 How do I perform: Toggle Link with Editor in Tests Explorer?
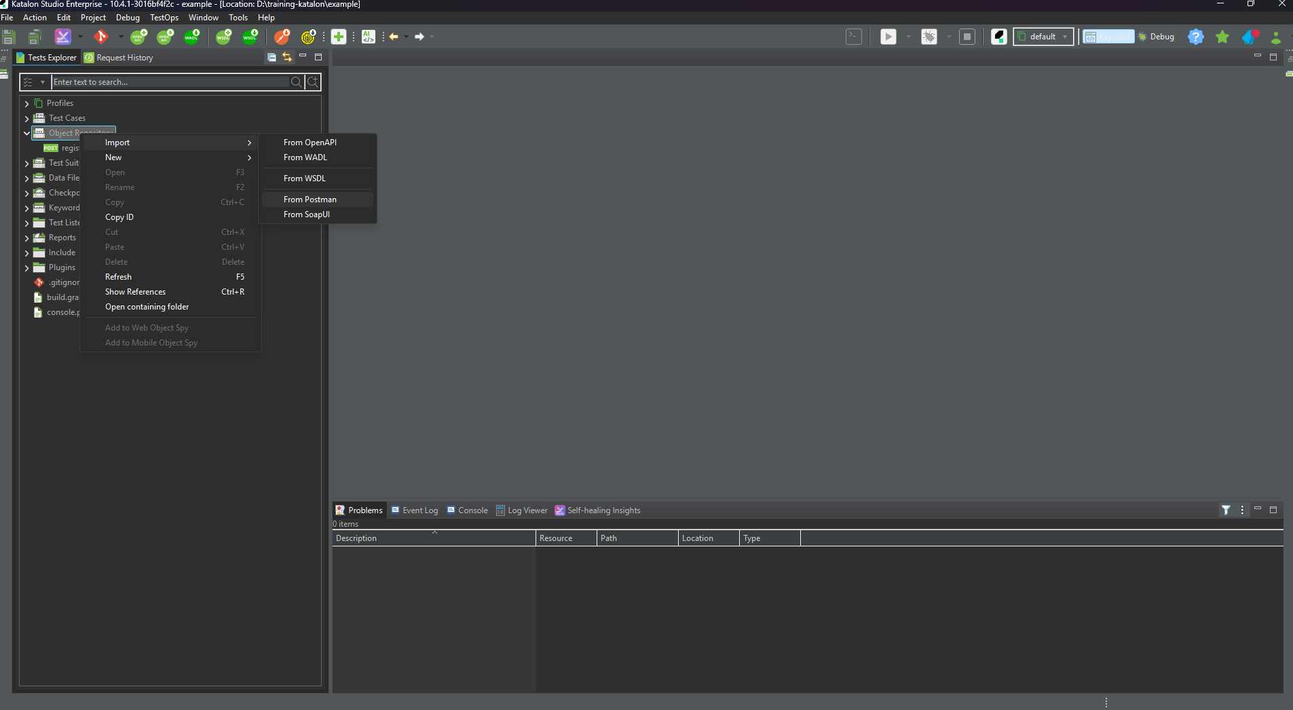click(x=287, y=58)
